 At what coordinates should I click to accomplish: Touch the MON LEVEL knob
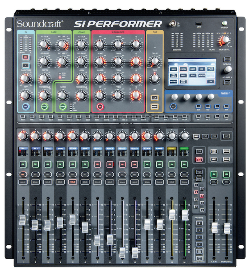(225, 40)
